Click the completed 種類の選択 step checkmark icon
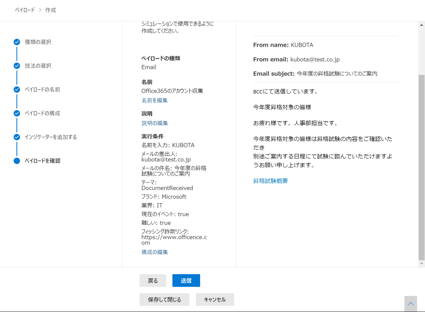Image resolution: width=425 pixels, height=312 pixels. click(x=17, y=42)
